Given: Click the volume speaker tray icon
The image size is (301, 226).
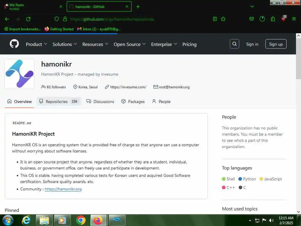Looking at the screenshot, I should point(271,220).
